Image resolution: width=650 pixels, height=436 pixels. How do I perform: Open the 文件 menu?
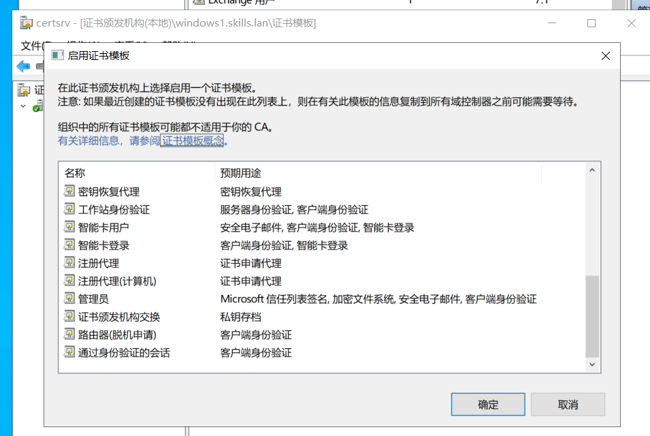click(31, 46)
